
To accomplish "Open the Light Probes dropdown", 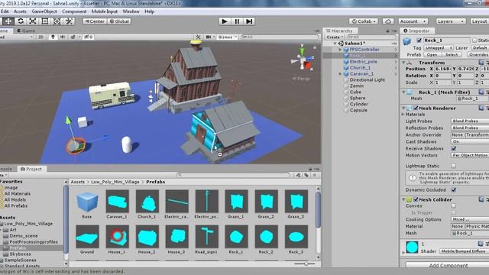I will click(470, 121).
